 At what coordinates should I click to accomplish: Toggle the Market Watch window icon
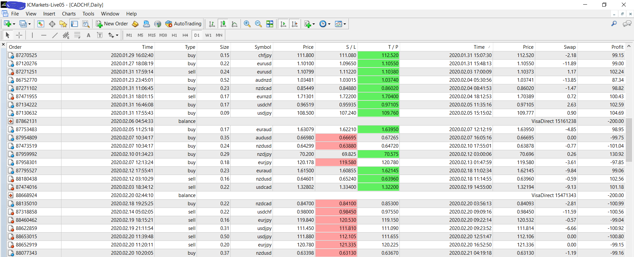click(x=41, y=24)
